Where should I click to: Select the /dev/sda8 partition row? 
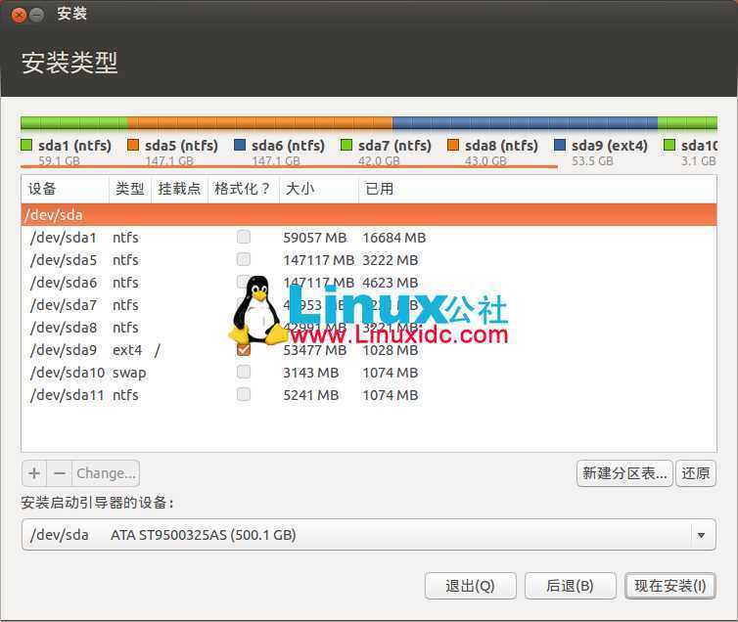pos(369,328)
